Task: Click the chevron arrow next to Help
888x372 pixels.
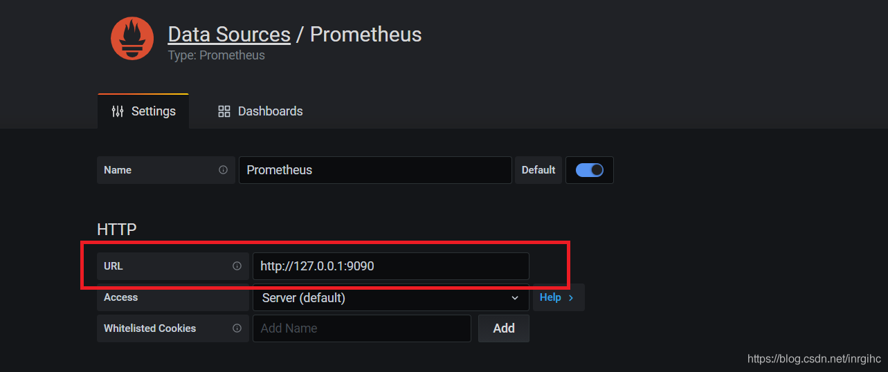Action: tap(571, 297)
